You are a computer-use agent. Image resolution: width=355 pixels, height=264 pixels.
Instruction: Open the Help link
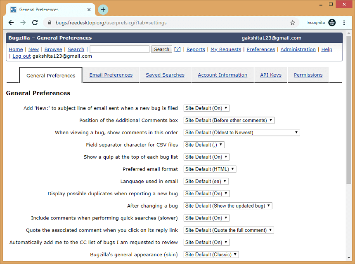click(327, 49)
